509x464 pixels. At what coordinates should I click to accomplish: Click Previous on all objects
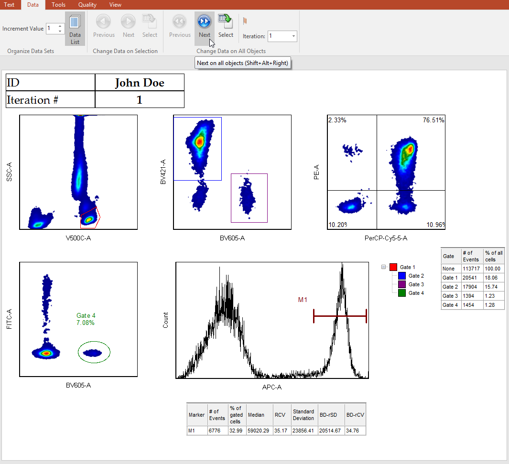coord(180,26)
